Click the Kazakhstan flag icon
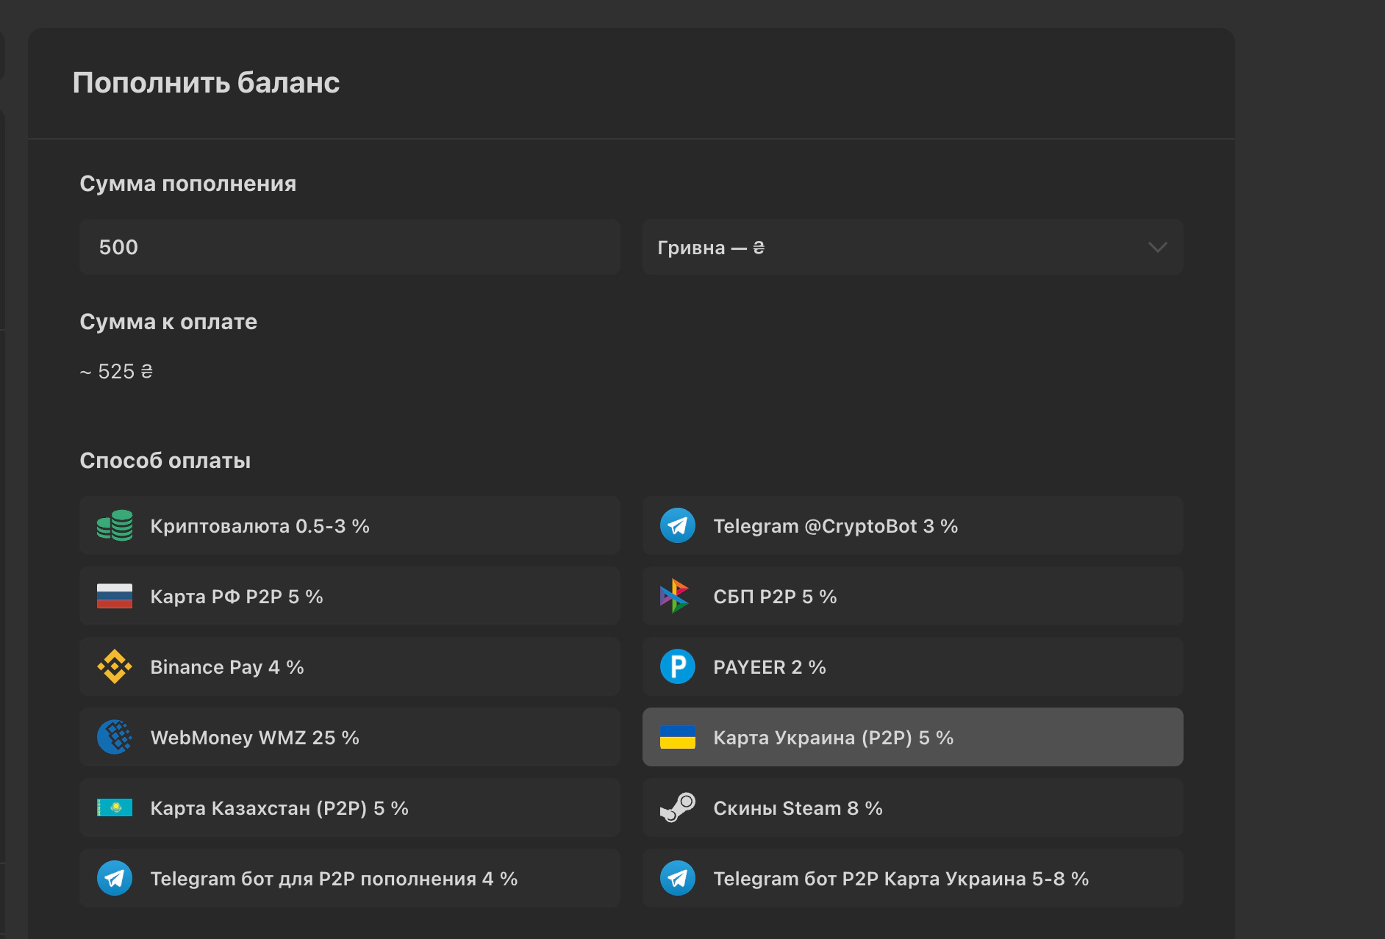 [x=115, y=807]
